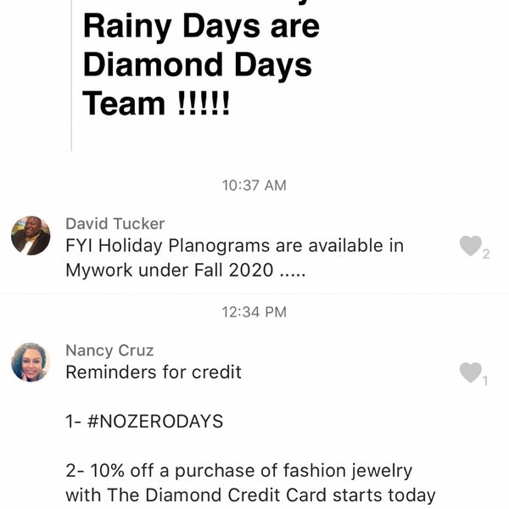
Task: Open the #NOZERODAYS hashtag line
Action: 144,422
